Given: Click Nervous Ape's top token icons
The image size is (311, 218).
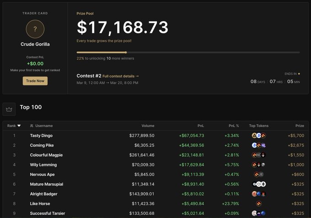Looking at the screenshot, I should 259,174.
